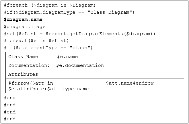Click the $att.type.name text
189x124 pixels.
[x=68, y=89]
